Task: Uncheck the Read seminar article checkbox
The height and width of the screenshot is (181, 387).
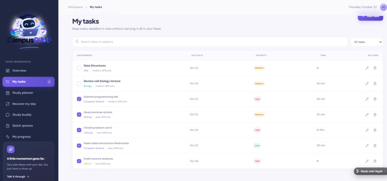Action: [x=79, y=114]
